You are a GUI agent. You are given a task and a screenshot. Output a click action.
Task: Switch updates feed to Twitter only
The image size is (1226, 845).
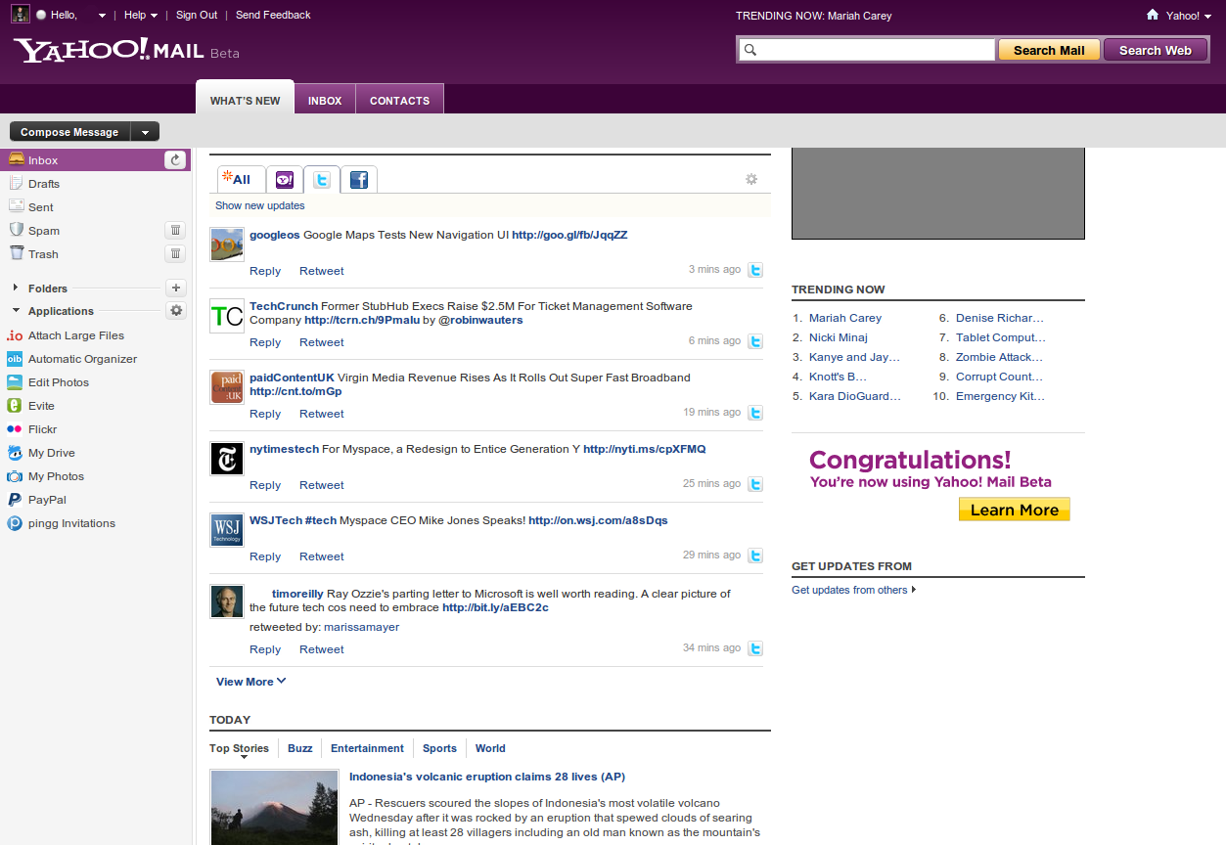(321, 179)
